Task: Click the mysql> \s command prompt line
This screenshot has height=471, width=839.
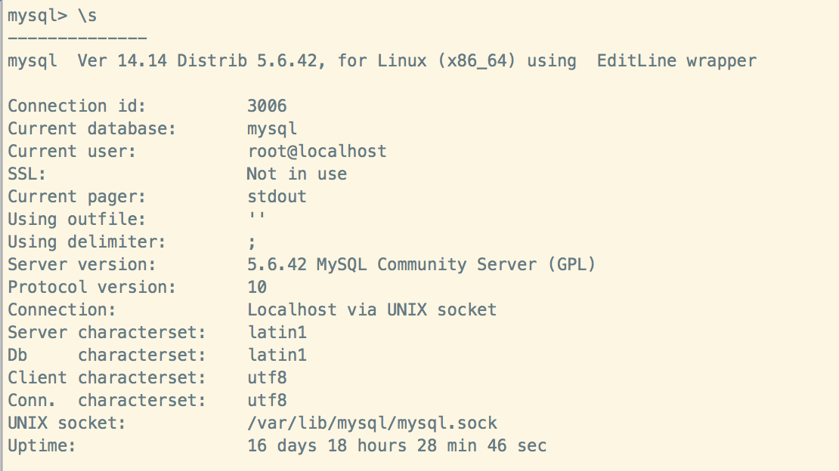Action: (51, 15)
